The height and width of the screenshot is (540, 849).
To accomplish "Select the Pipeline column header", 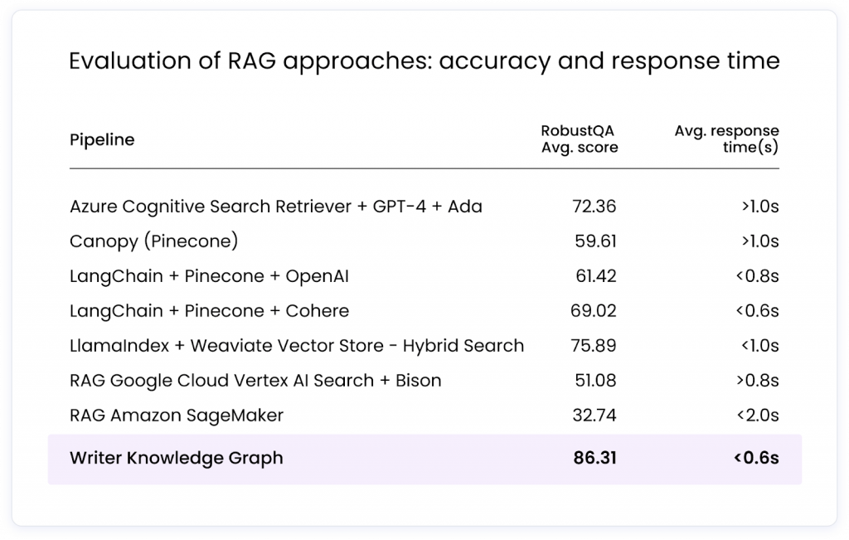I will point(102,139).
